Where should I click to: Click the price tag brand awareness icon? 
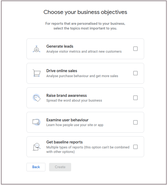[37, 98]
